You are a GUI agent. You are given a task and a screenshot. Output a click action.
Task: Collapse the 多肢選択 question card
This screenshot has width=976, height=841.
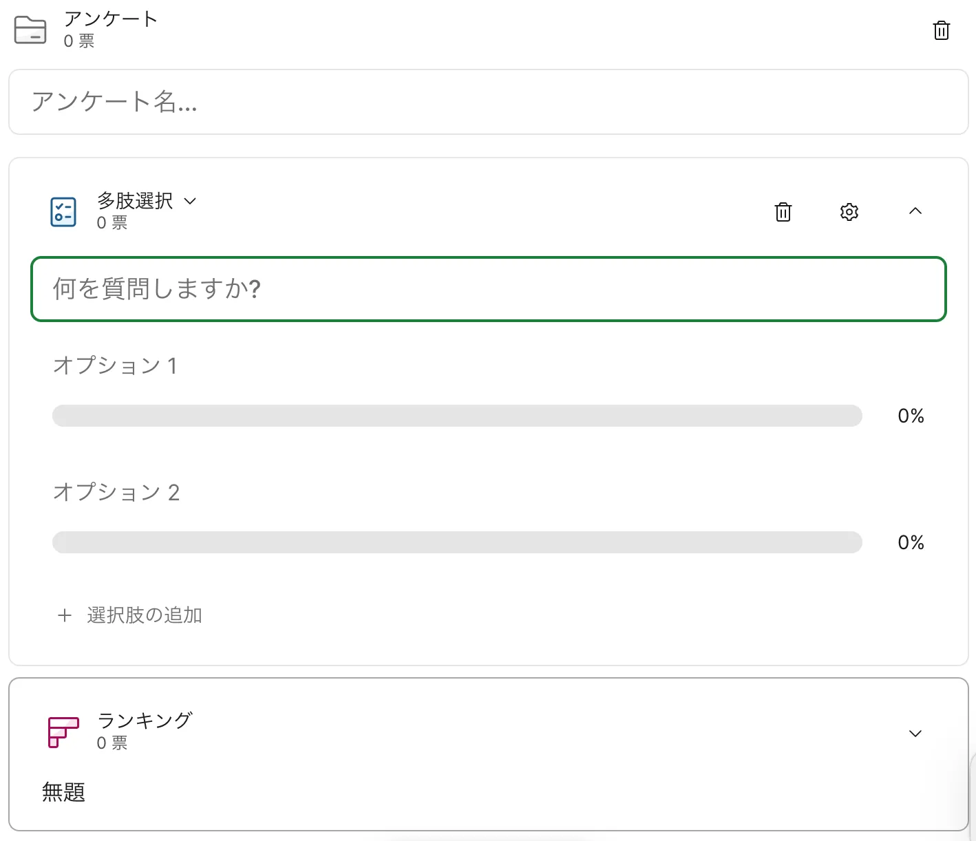click(915, 211)
